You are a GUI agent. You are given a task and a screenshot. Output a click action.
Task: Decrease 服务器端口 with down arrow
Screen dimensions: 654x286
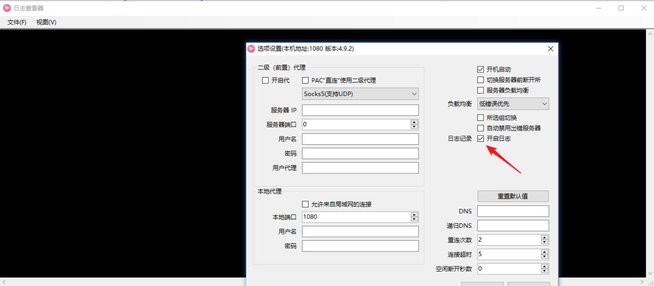coord(414,127)
